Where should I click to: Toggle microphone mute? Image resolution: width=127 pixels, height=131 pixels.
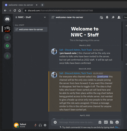(x=35, y=125)
